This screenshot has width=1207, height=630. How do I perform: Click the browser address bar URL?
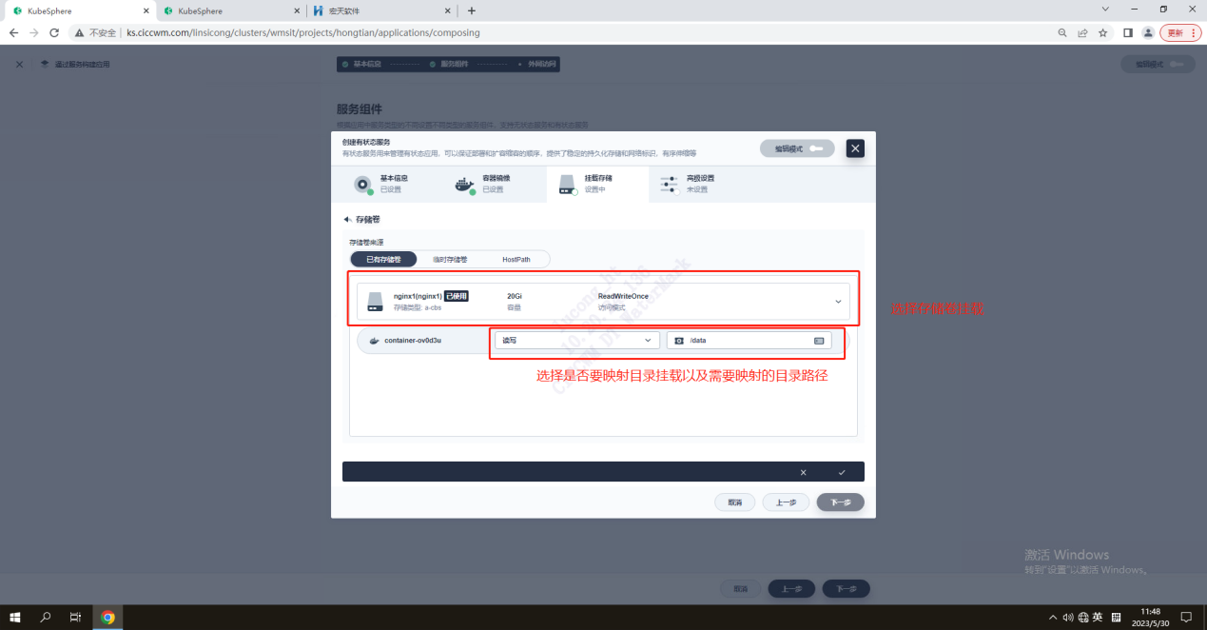[303, 32]
